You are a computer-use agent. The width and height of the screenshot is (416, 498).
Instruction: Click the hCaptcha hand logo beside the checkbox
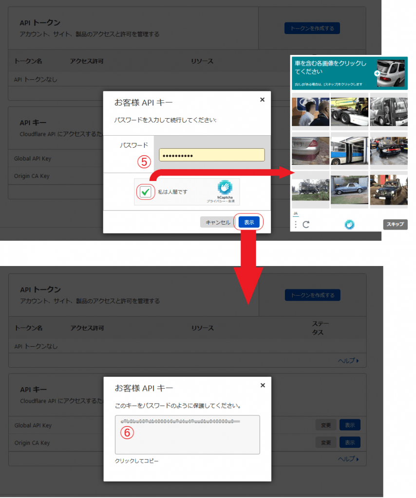226,187
